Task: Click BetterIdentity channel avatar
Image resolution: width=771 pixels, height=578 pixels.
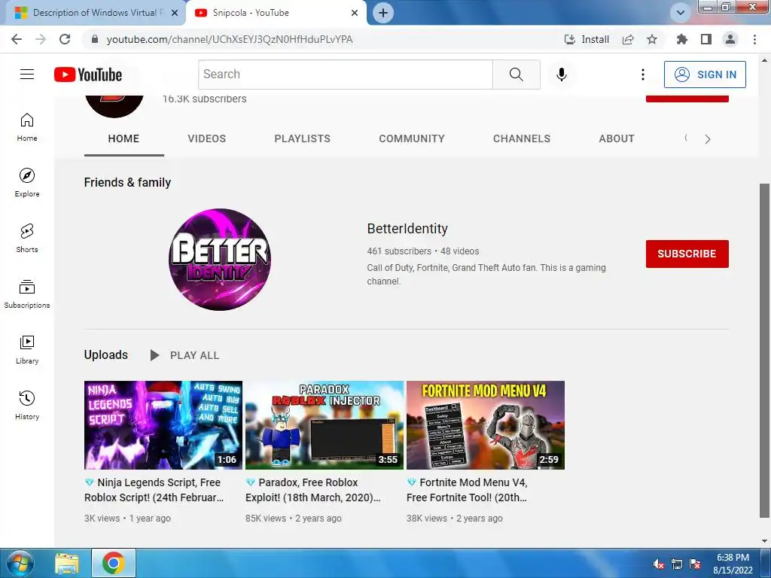Action: click(x=220, y=260)
